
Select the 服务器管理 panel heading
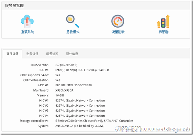(14, 6)
